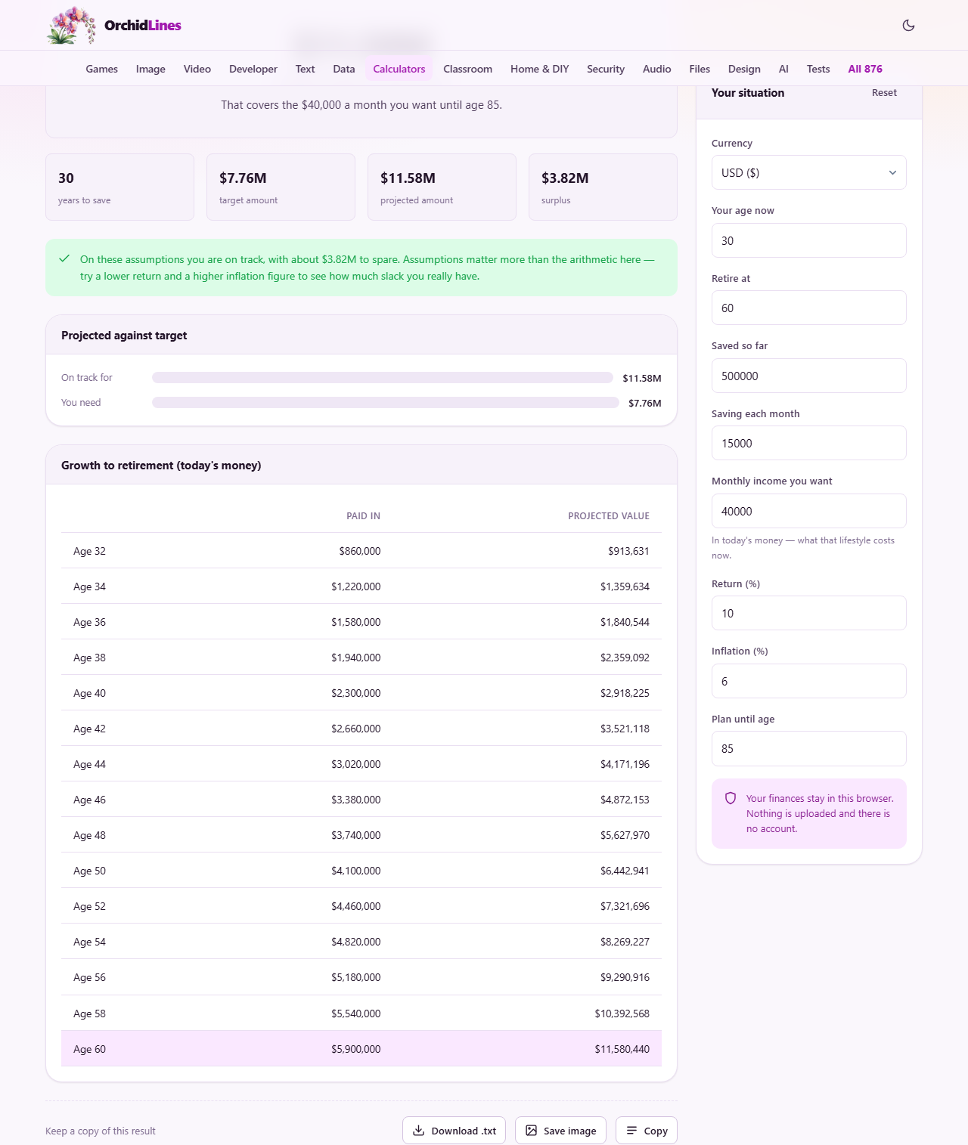
Task: Focus the Your age now field
Action: pyautogui.click(x=808, y=240)
